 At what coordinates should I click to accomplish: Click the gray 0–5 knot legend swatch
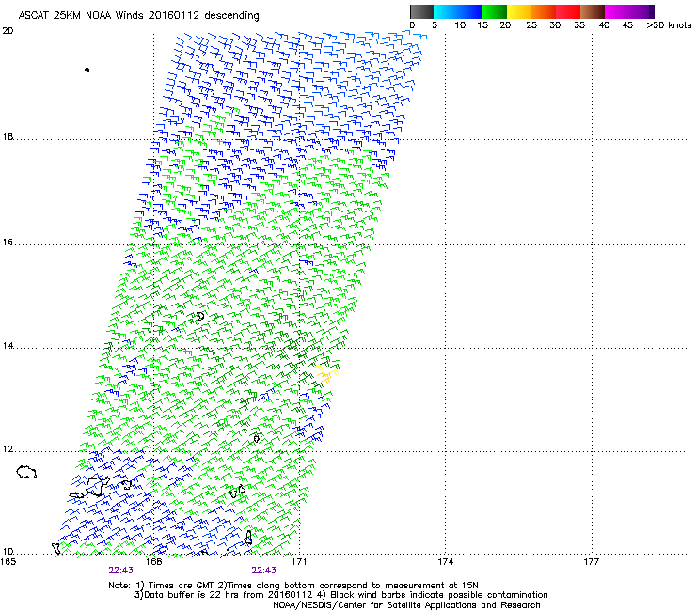[x=421, y=11]
